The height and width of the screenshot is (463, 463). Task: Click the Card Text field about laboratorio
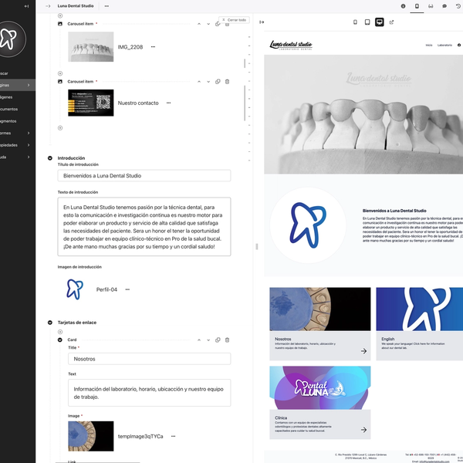point(150,393)
